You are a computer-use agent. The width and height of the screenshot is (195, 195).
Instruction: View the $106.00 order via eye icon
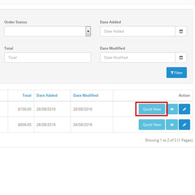172,109
